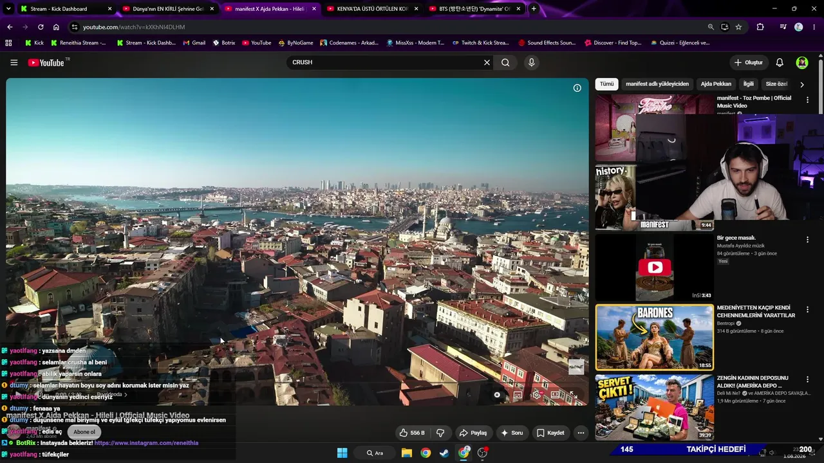824x463 pixels.
Task: Select the manifest adlı yükleyiciden chip
Action: 657,84
